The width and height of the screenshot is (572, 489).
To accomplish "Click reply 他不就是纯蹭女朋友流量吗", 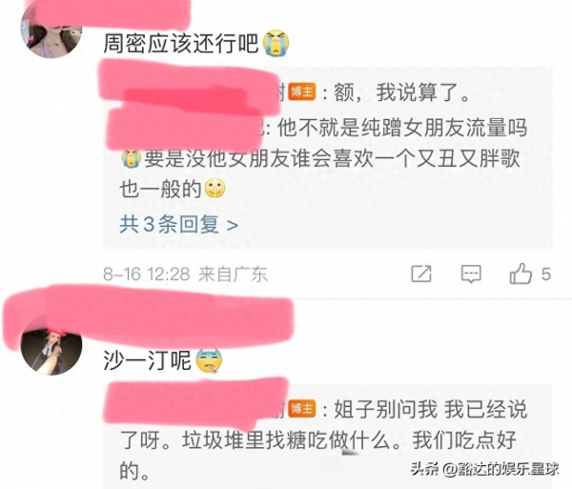I will (402, 128).
